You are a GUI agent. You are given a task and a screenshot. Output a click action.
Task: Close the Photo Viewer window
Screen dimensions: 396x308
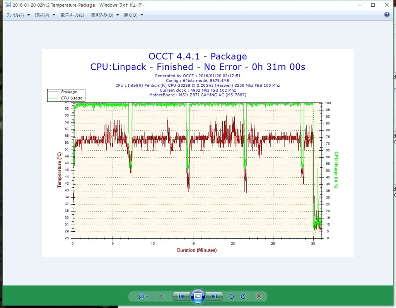point(387,5)
